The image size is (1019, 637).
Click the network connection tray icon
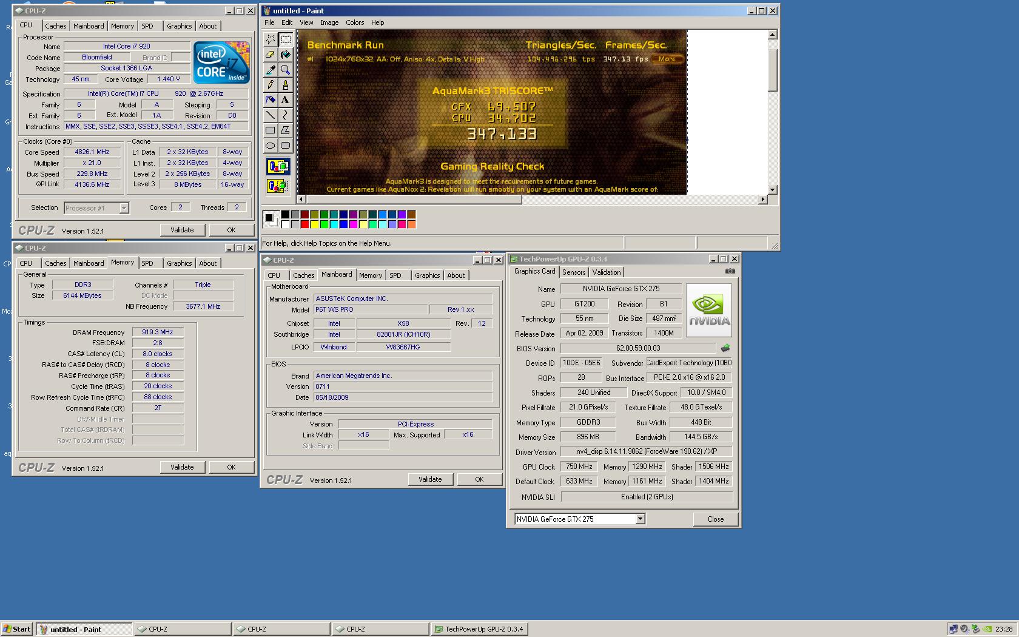click(x=953, y=629)
